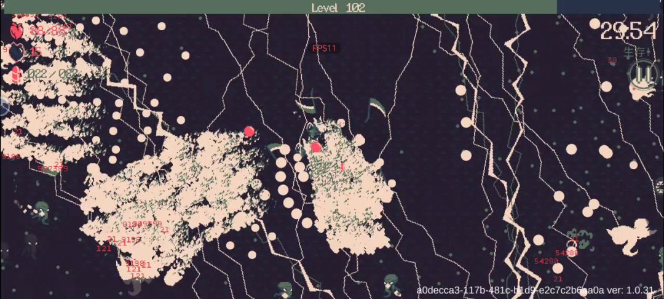The height and width of the screenshot is (299, 664).
Task: Click the red heart health icon
Action: (x=17, y=30)
